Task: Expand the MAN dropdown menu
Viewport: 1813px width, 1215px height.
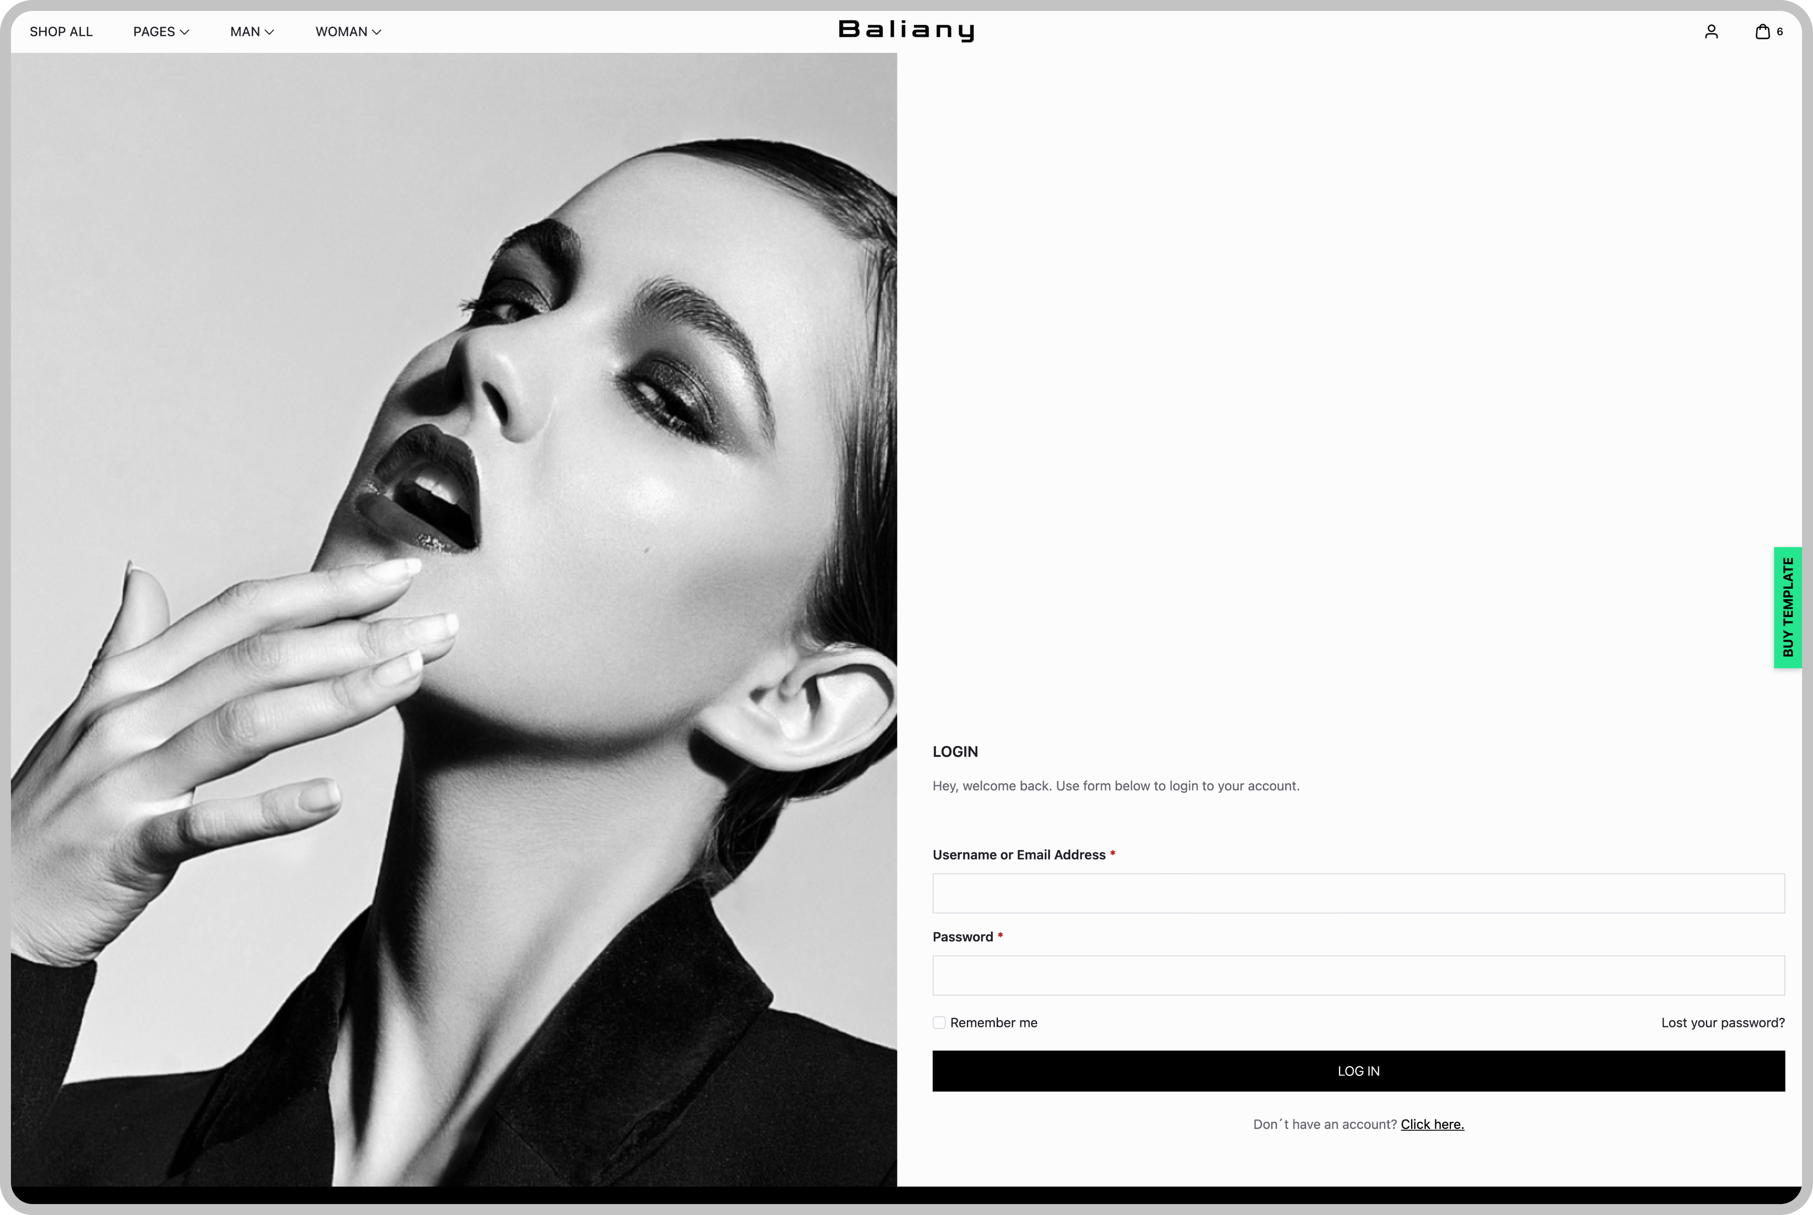Action: pos(252,32)
